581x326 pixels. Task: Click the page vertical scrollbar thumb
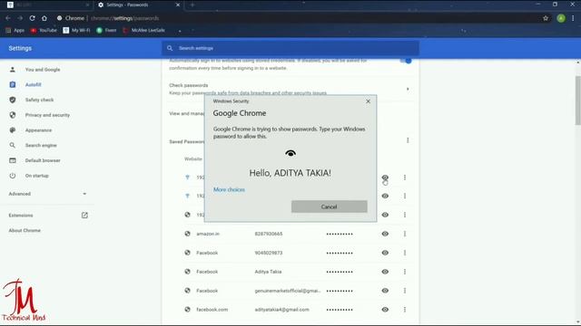pyautogui.click(x=577, y=101)
